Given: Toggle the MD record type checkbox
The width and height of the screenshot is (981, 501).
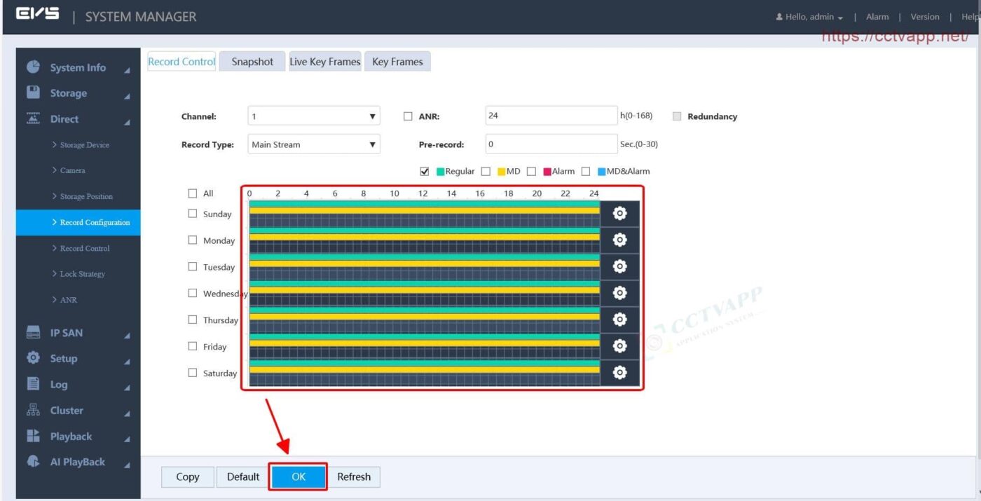Looking at the screenshot, I should [x=486, y=172].
